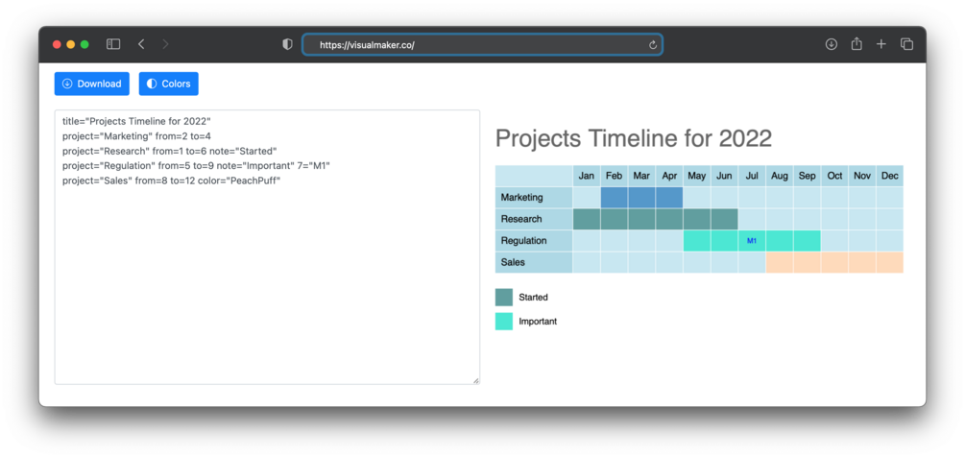The width and height of the screenshot is (965, 458).
Task: Open a new tab with the plus icon
Action: 881,44
